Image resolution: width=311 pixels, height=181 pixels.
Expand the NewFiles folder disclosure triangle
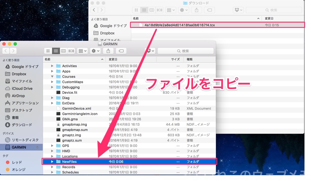click(x=52, y=162)
